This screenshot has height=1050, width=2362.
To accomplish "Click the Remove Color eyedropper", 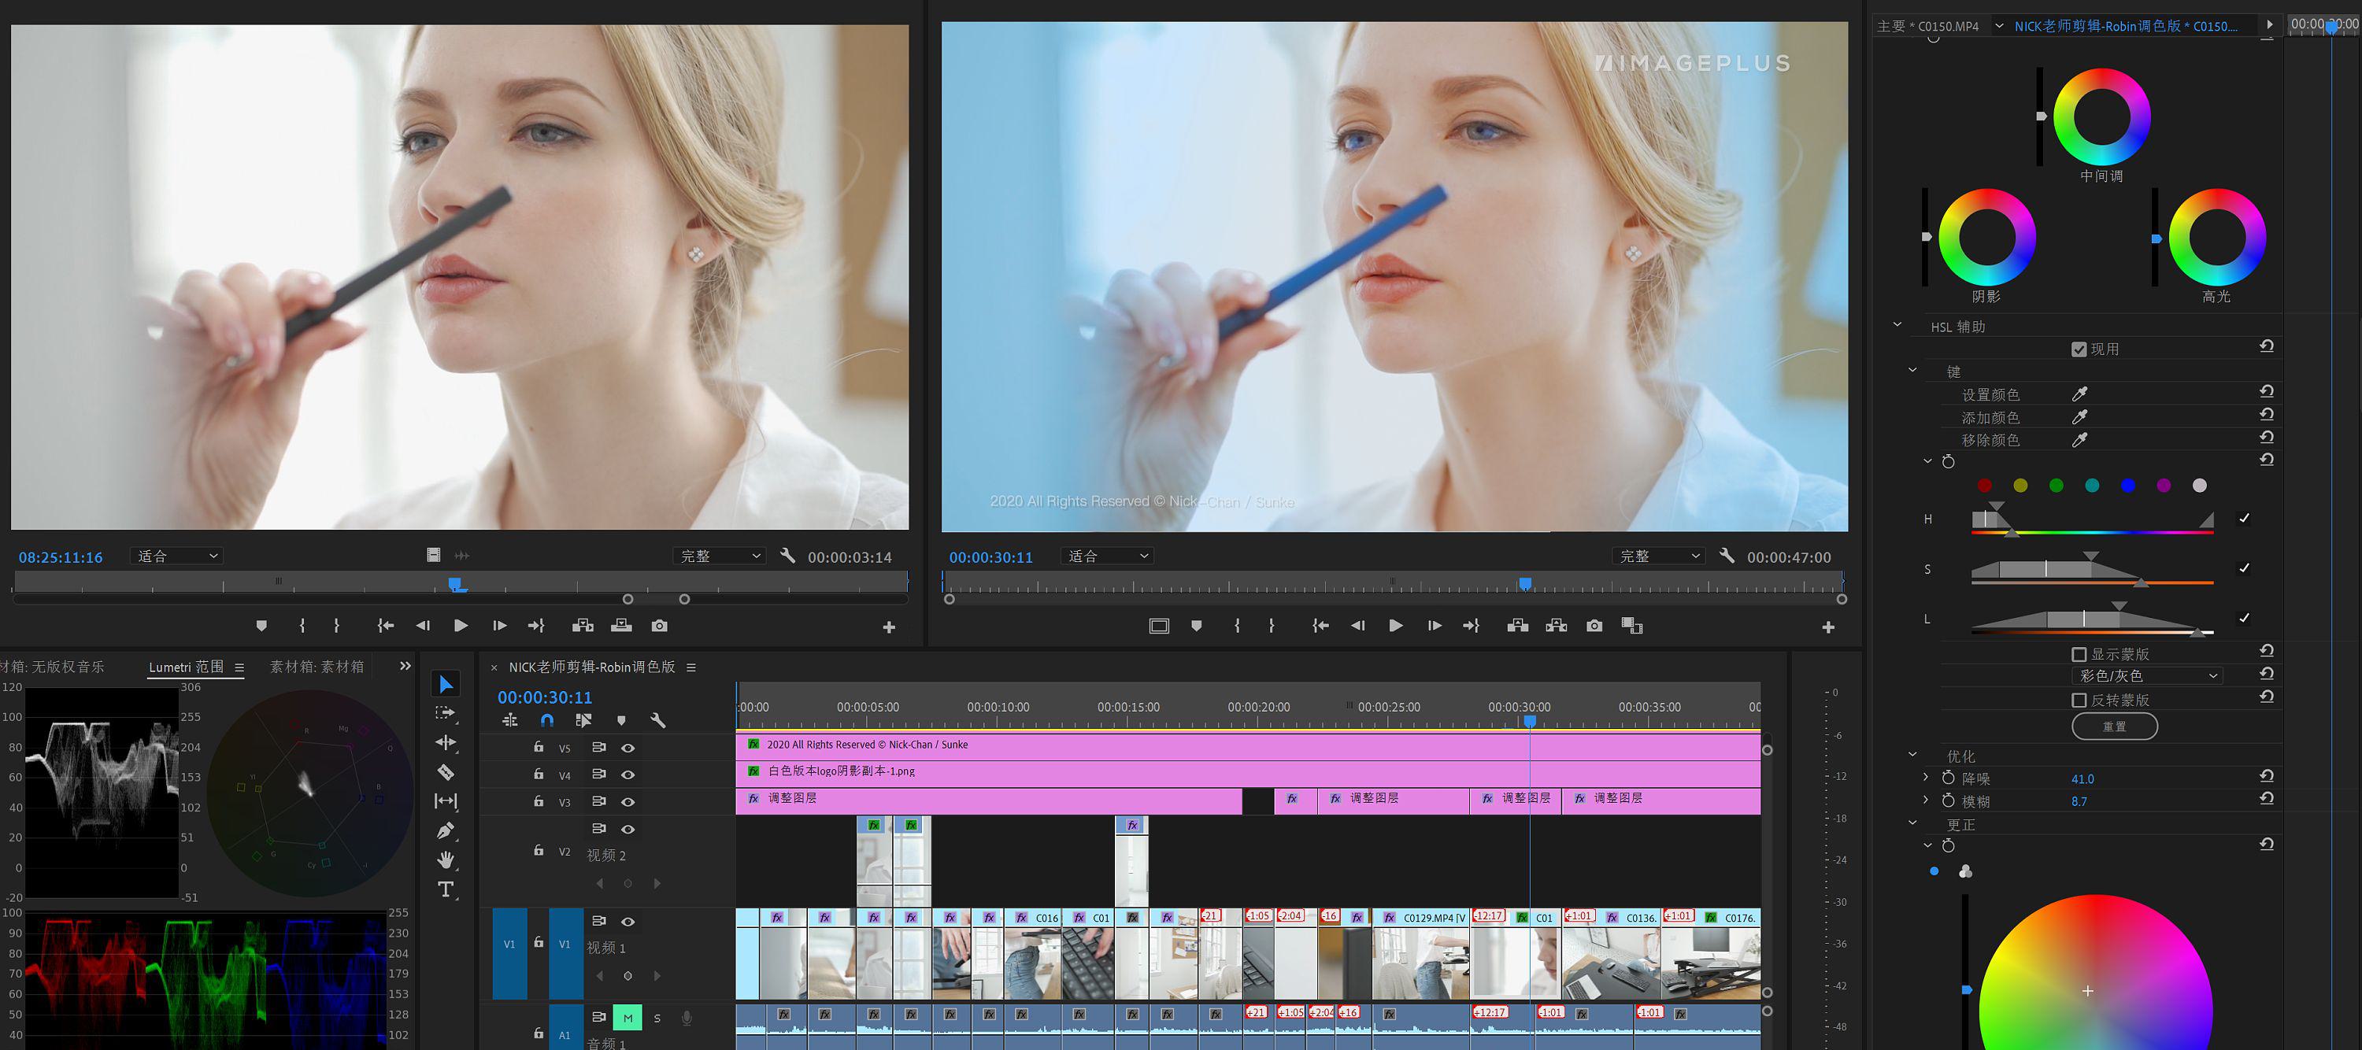I will [x=2079, y=440].
